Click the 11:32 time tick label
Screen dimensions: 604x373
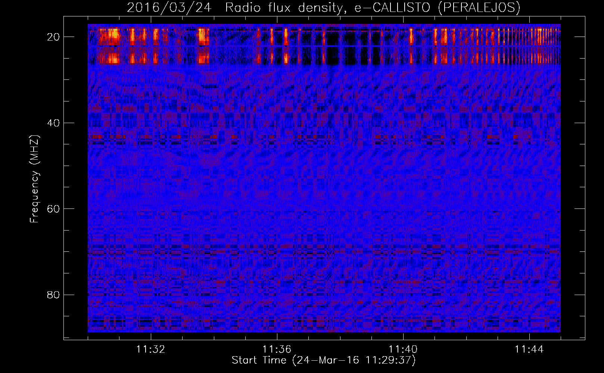point(151,350)
